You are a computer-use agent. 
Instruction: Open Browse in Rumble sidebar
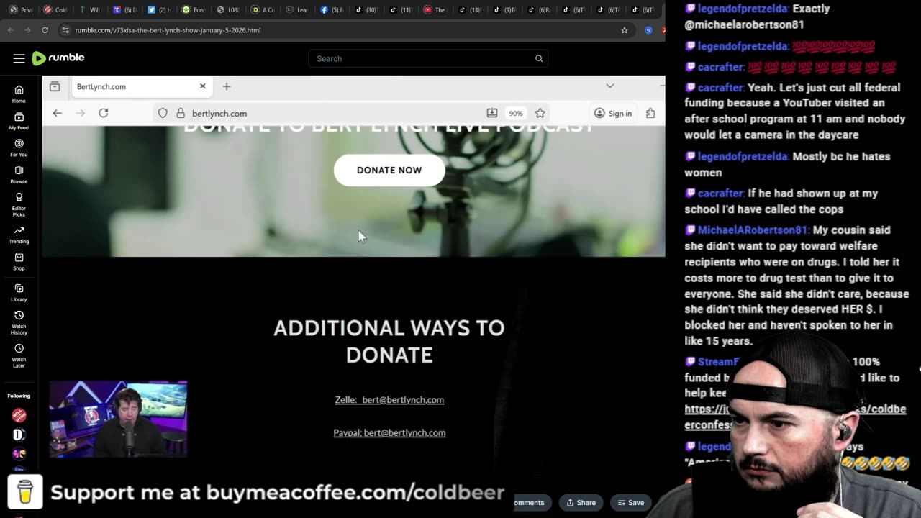19,175
